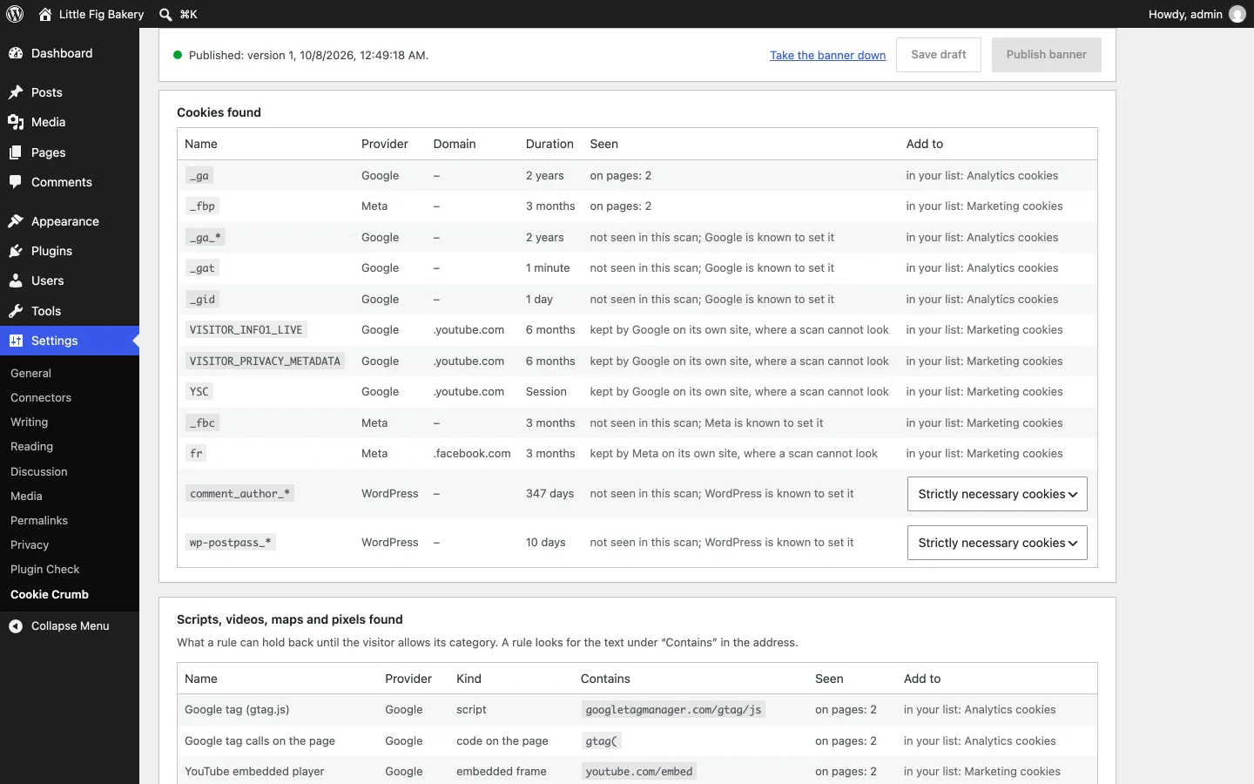Open Writing settings submenu item
Viewport: 1254px width, 784px height.
(x=30, y=422)
